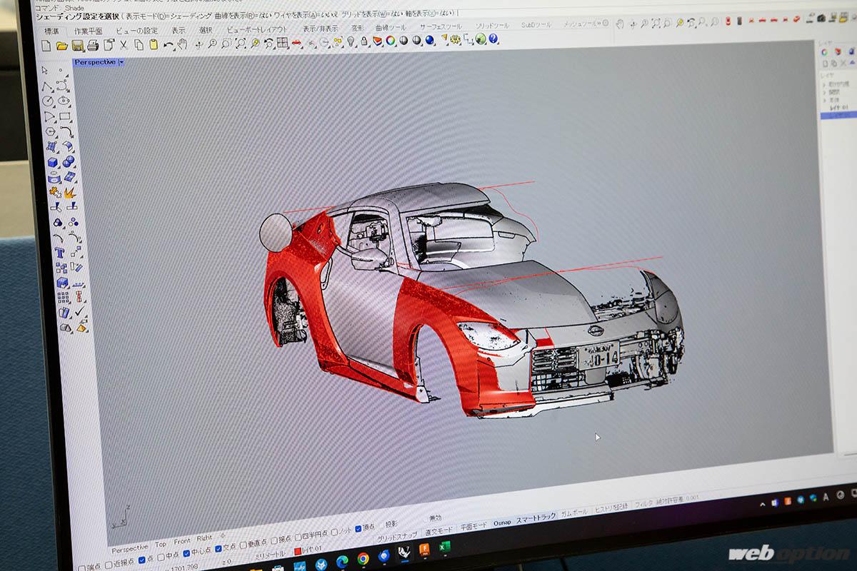Viewport: 857px width, 571px height.
Task: Click the Print icon in toolbar
Action: pos(93,46)
